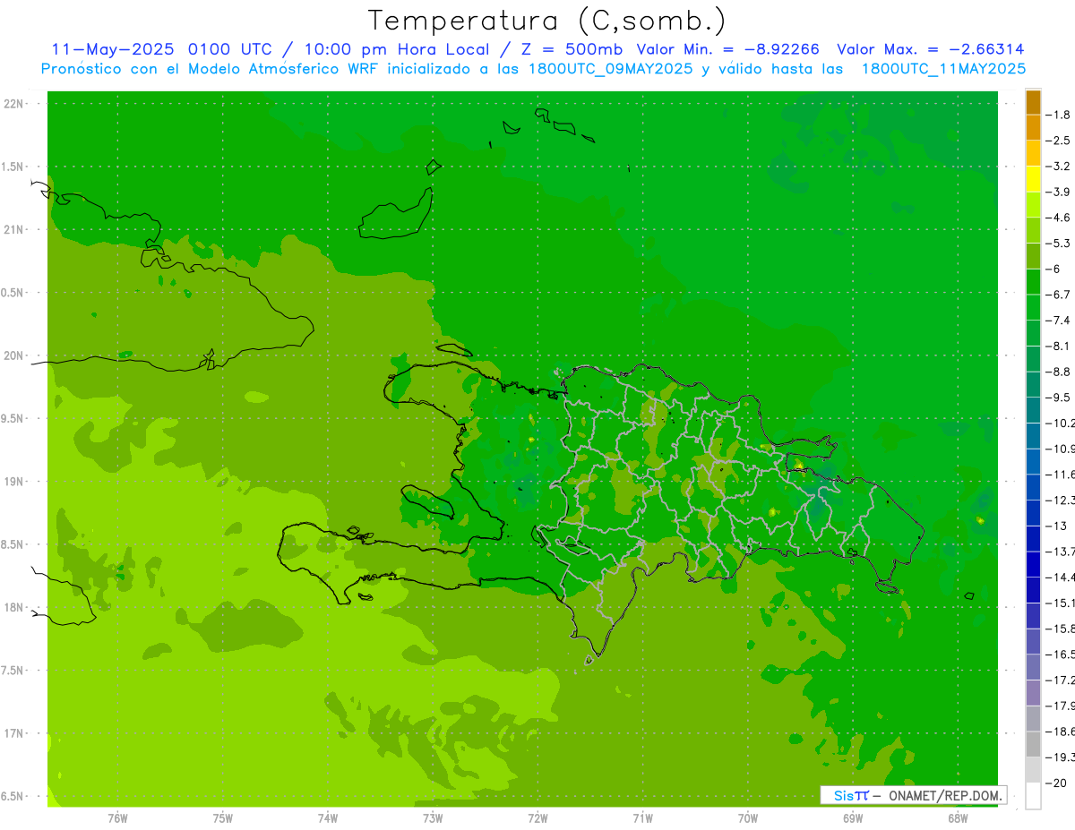The height and width of the screenshot is (830, 1075).
Task: Click the 1.5N latitude axis label
Action: point(13,167)
